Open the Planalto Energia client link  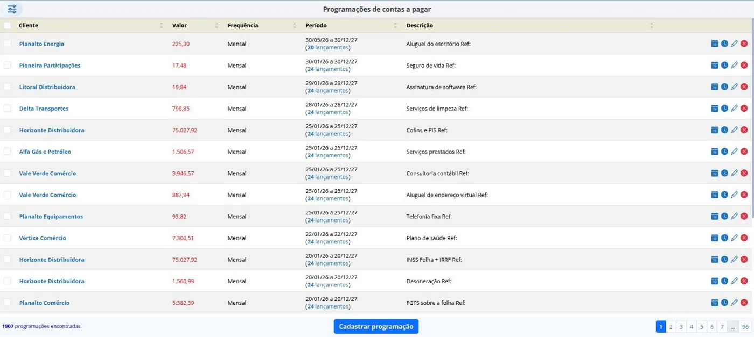41,44
